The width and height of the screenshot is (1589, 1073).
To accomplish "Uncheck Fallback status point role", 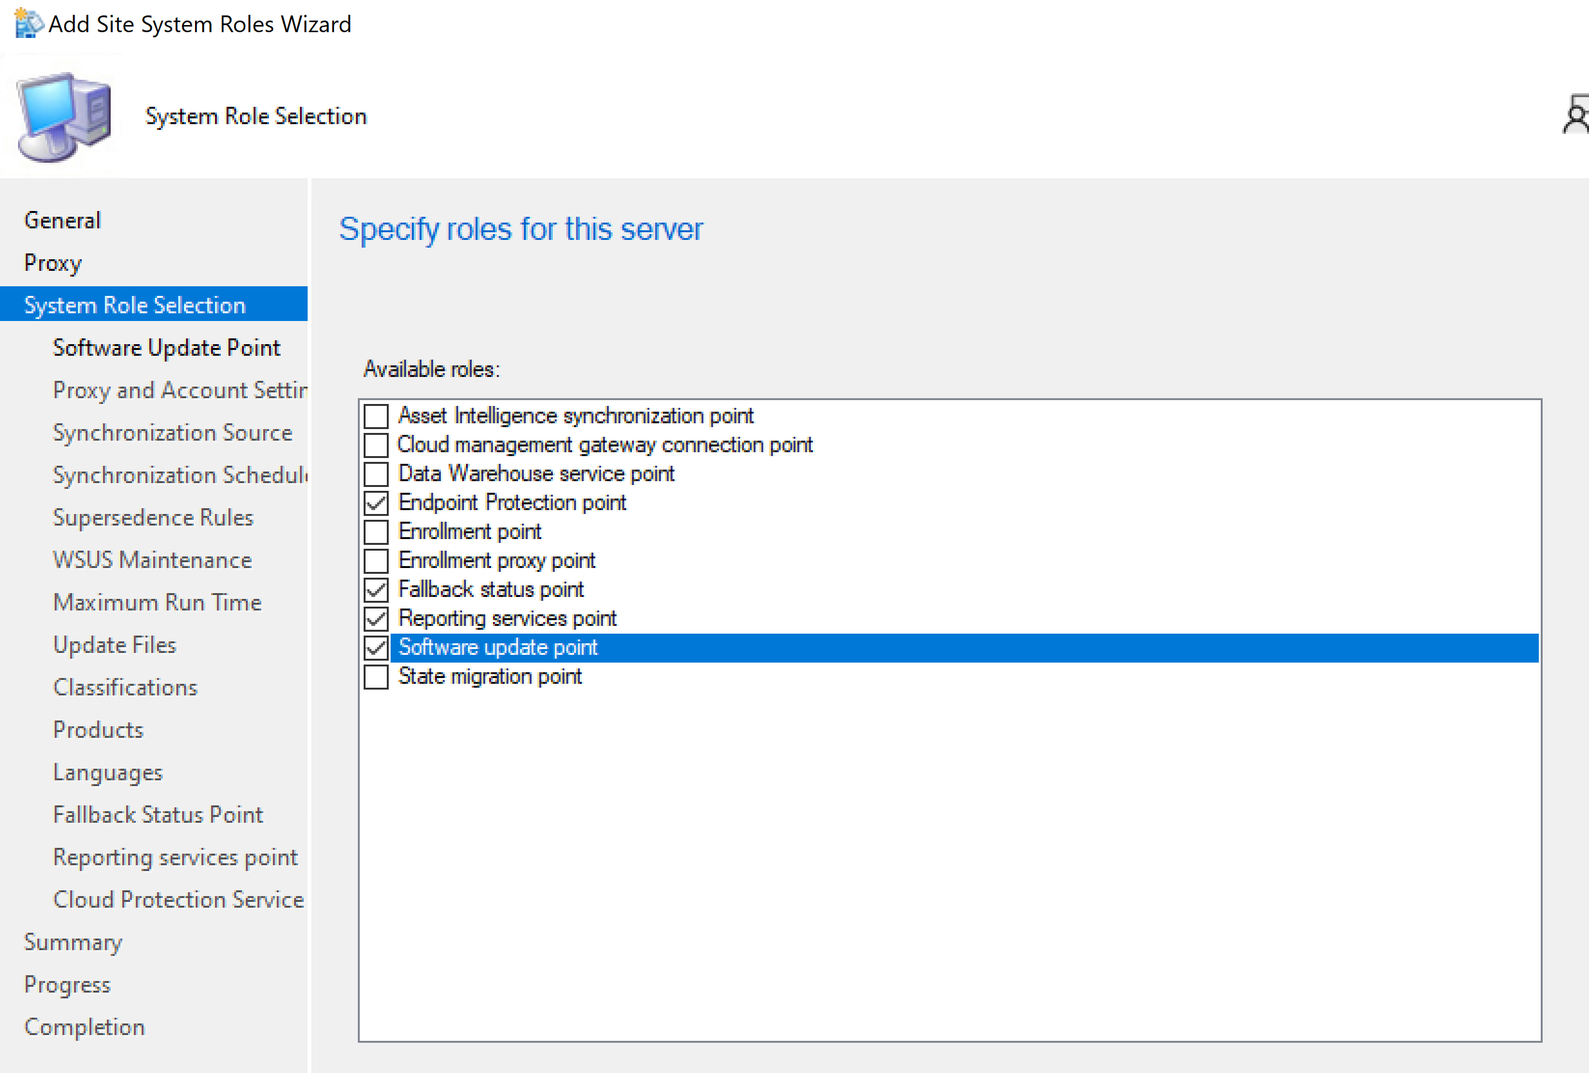I will click(x=376, y=590).
